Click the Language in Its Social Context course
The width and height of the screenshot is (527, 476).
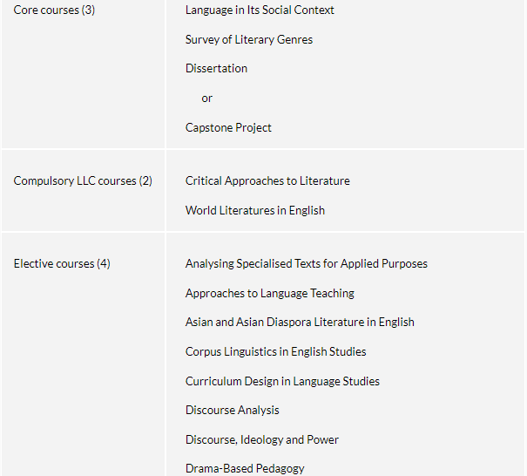point(260,10)
